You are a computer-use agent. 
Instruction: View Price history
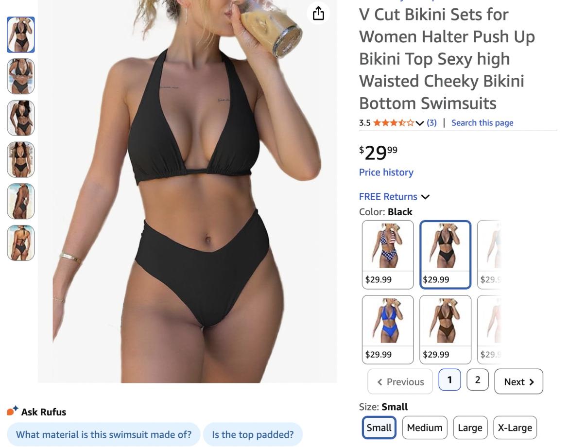click(386, 172)
